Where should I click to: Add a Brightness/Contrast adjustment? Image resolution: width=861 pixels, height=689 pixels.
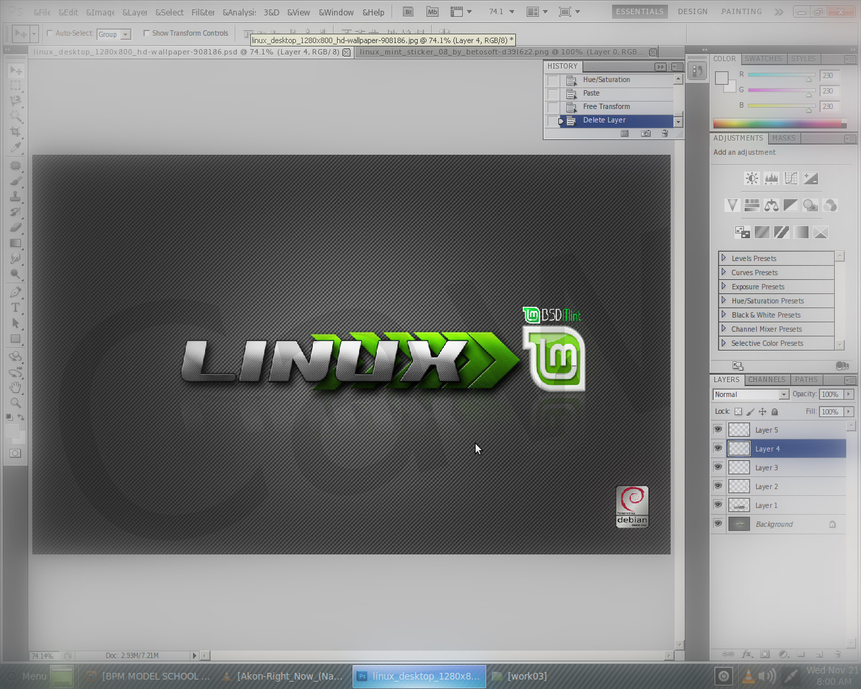coord(752,178)
